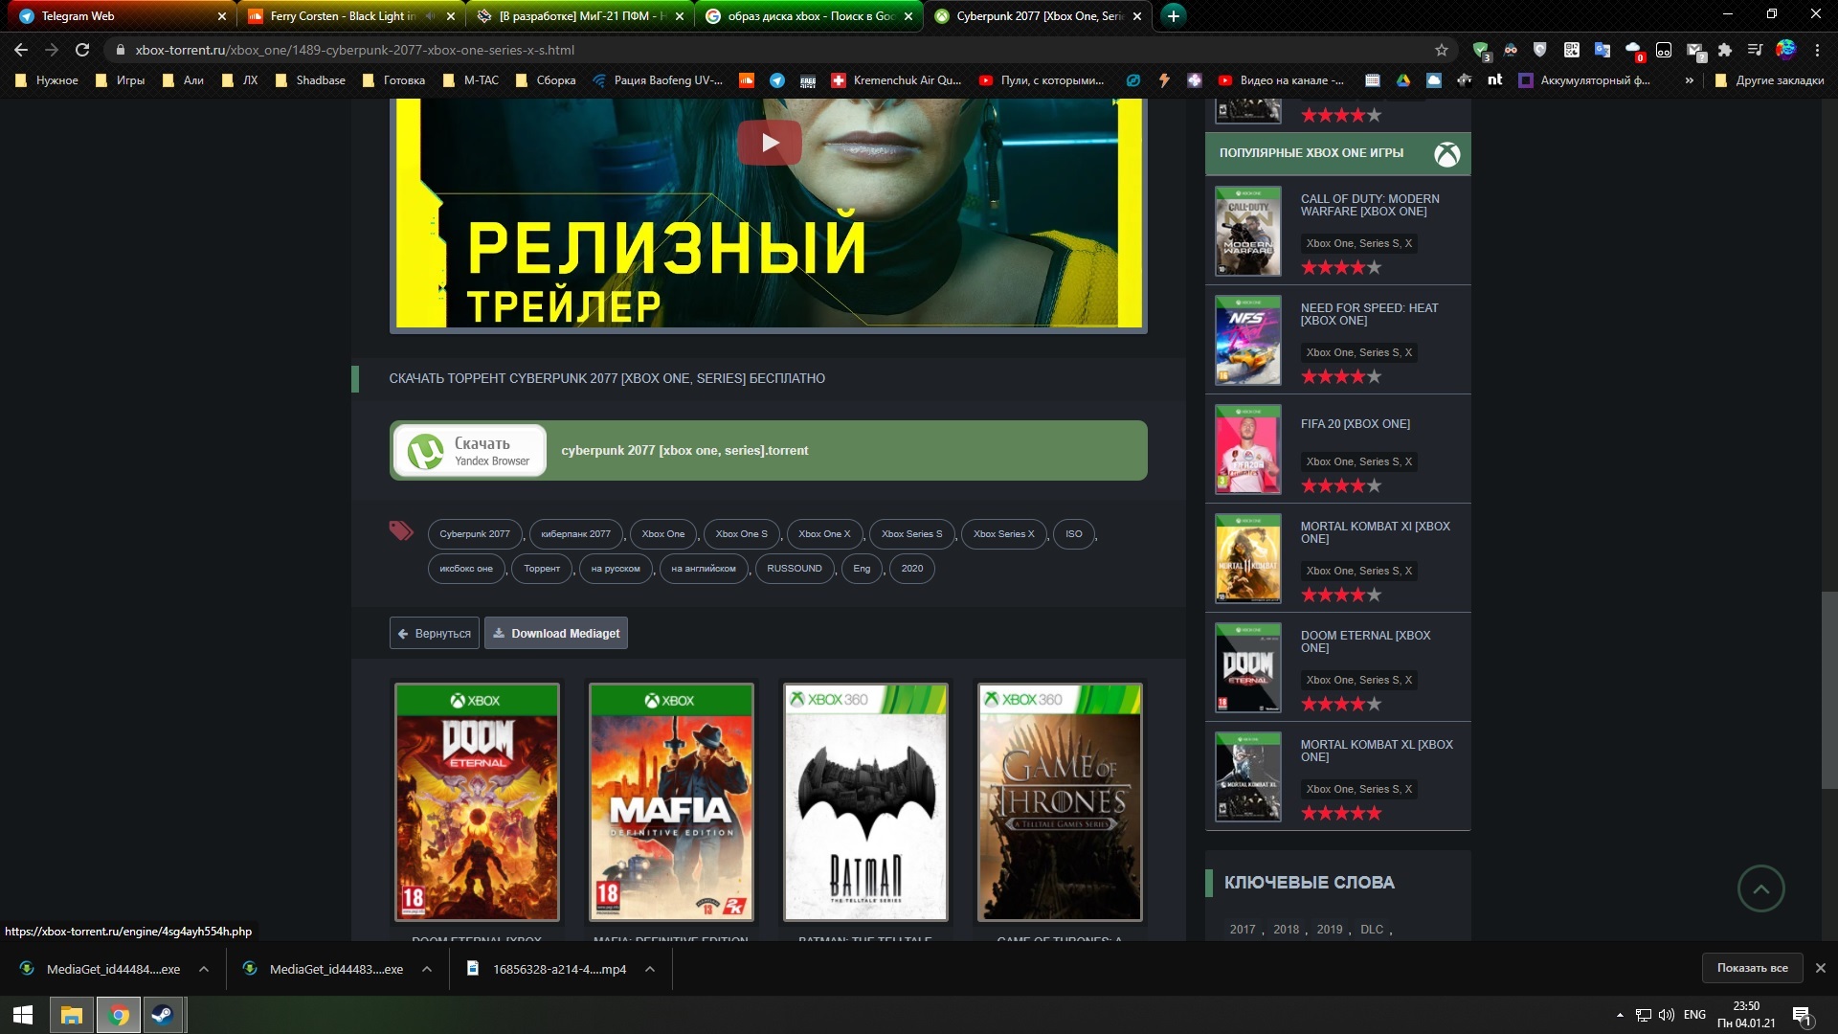
Task: Expand the hidden bookmarks chevron
Action: coord(1690,80)
